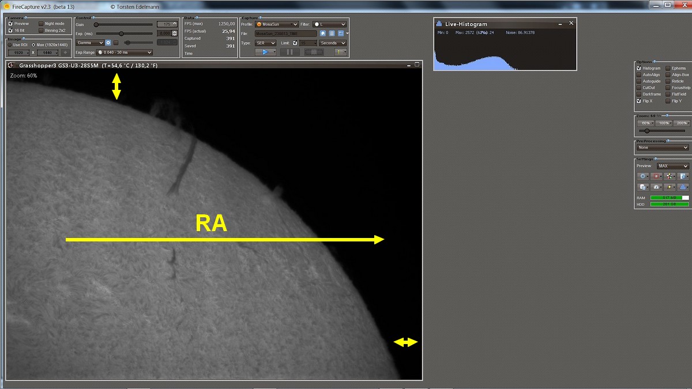Viewport: 692px width, 389px height.
Task: Adjust the Zoom slider handle
Action: pos(646,131)
